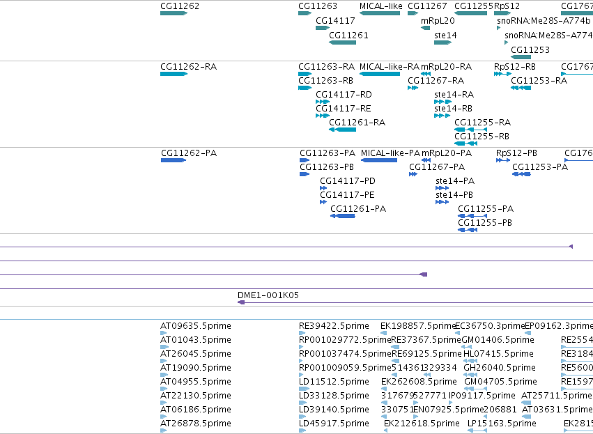This screenshot has width=593, height=434.
Task: Click the CG11262 gene label
Action: pos(180,6)
